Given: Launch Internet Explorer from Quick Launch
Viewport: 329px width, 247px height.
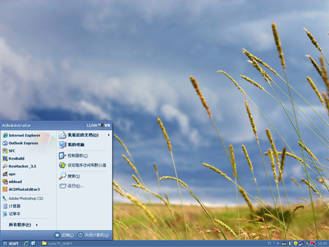Looking at the screenshot, I should click(27, 243).
